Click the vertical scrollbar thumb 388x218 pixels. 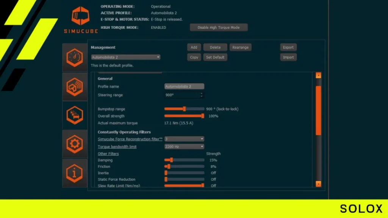point(318,110)
